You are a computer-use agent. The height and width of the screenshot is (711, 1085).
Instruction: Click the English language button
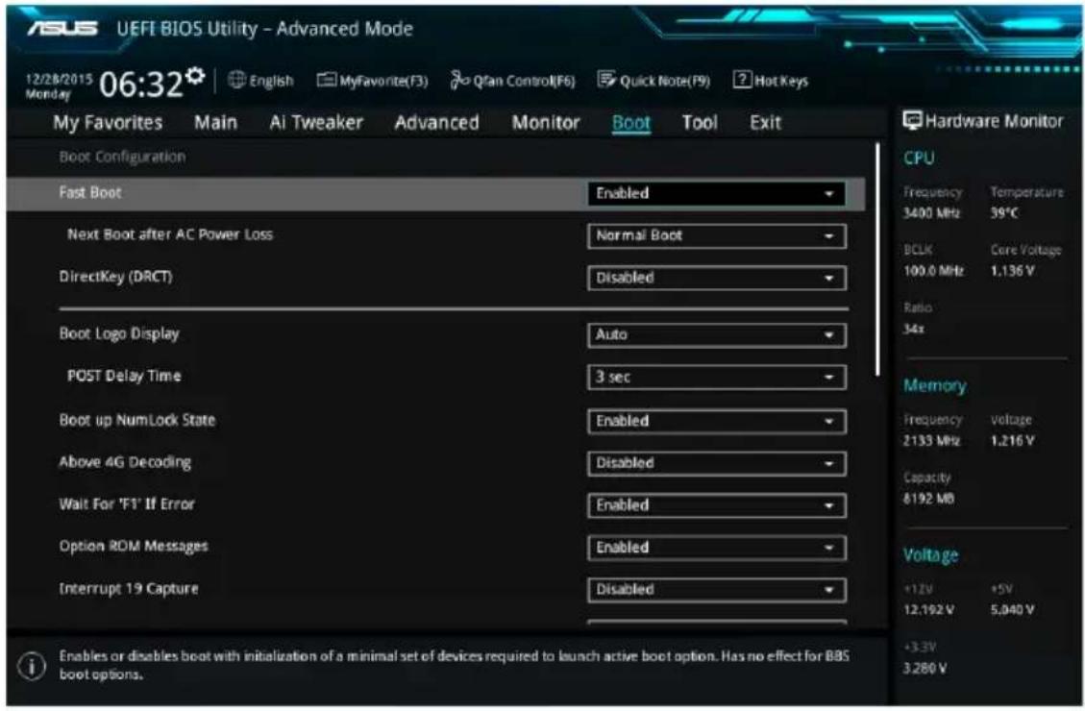click(x=260, y=81)
